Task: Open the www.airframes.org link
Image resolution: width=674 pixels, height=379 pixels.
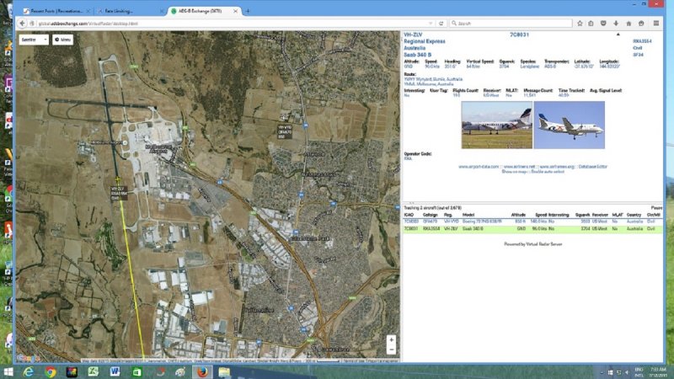Action: (557, 167)
